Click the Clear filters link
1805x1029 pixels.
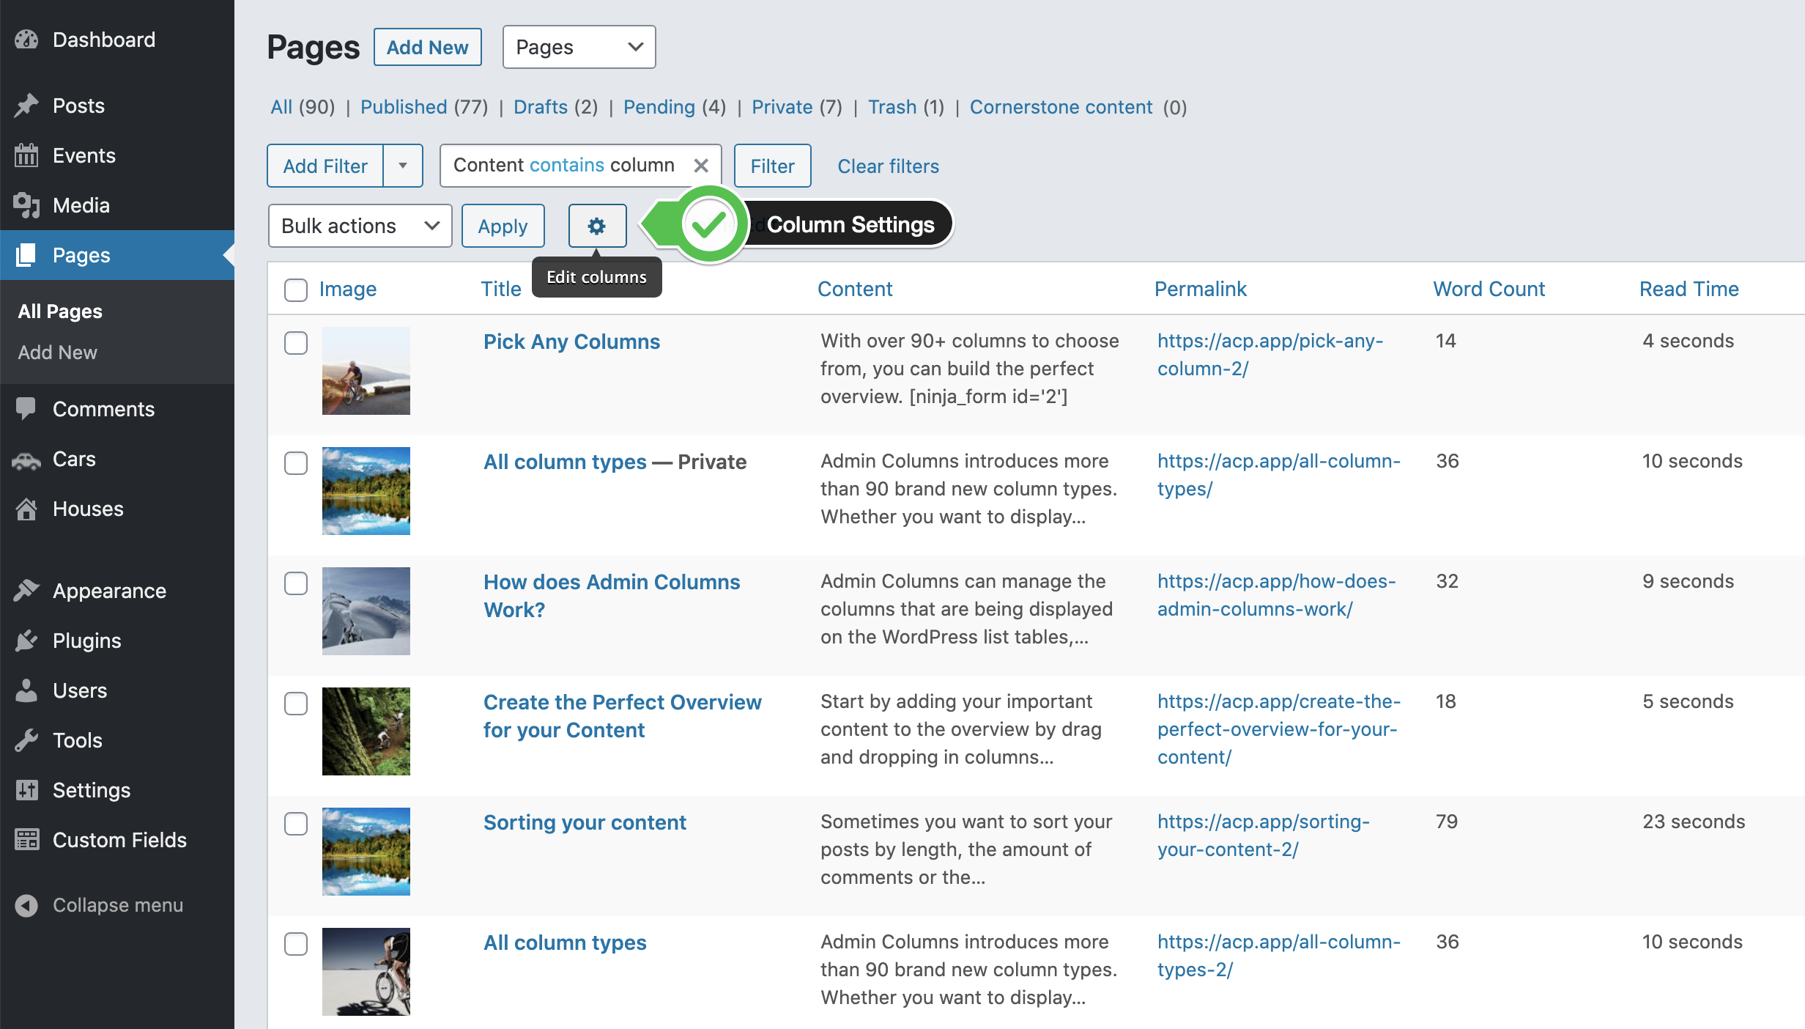[888, 166]
